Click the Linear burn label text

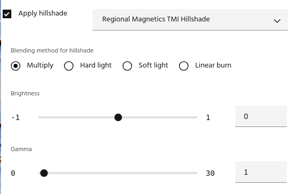(213, 65)
